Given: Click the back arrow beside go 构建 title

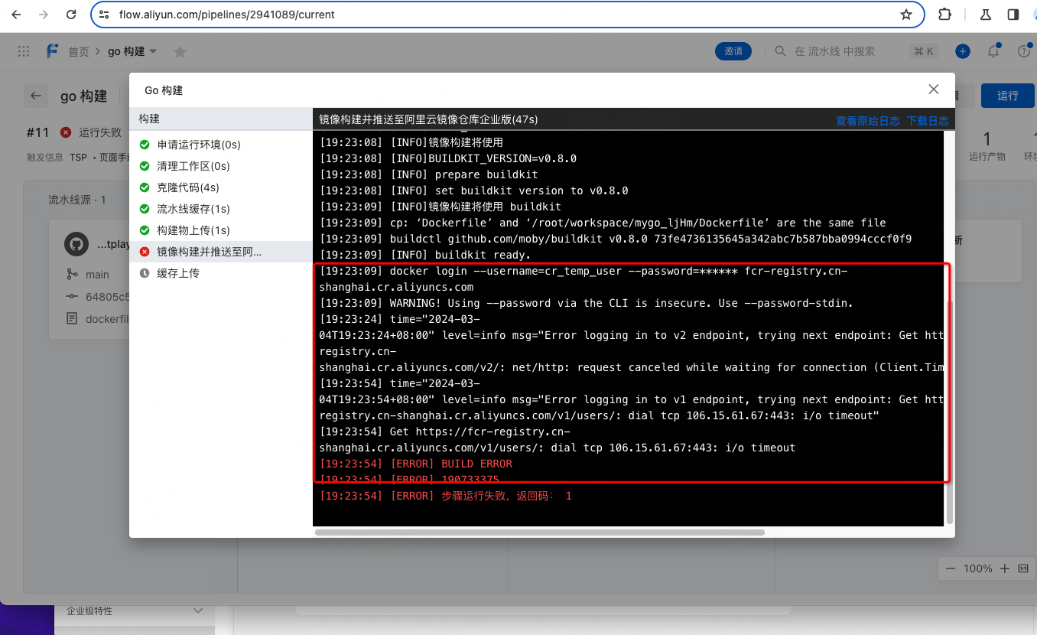Looking at the screenshot, I should pyautogui.click(x=35, y=96).
